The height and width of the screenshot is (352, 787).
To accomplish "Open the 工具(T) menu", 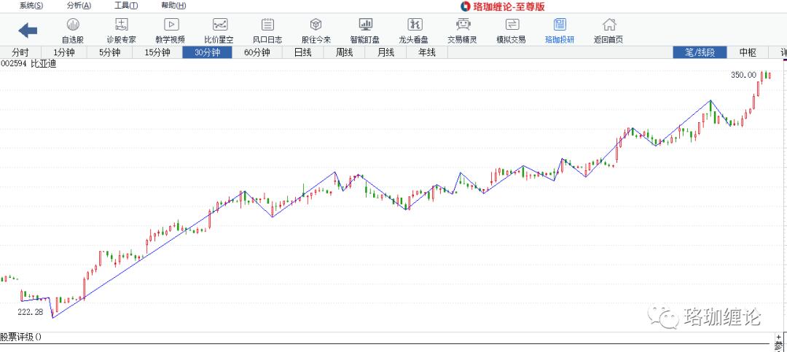I will click(x=126, y=6).
